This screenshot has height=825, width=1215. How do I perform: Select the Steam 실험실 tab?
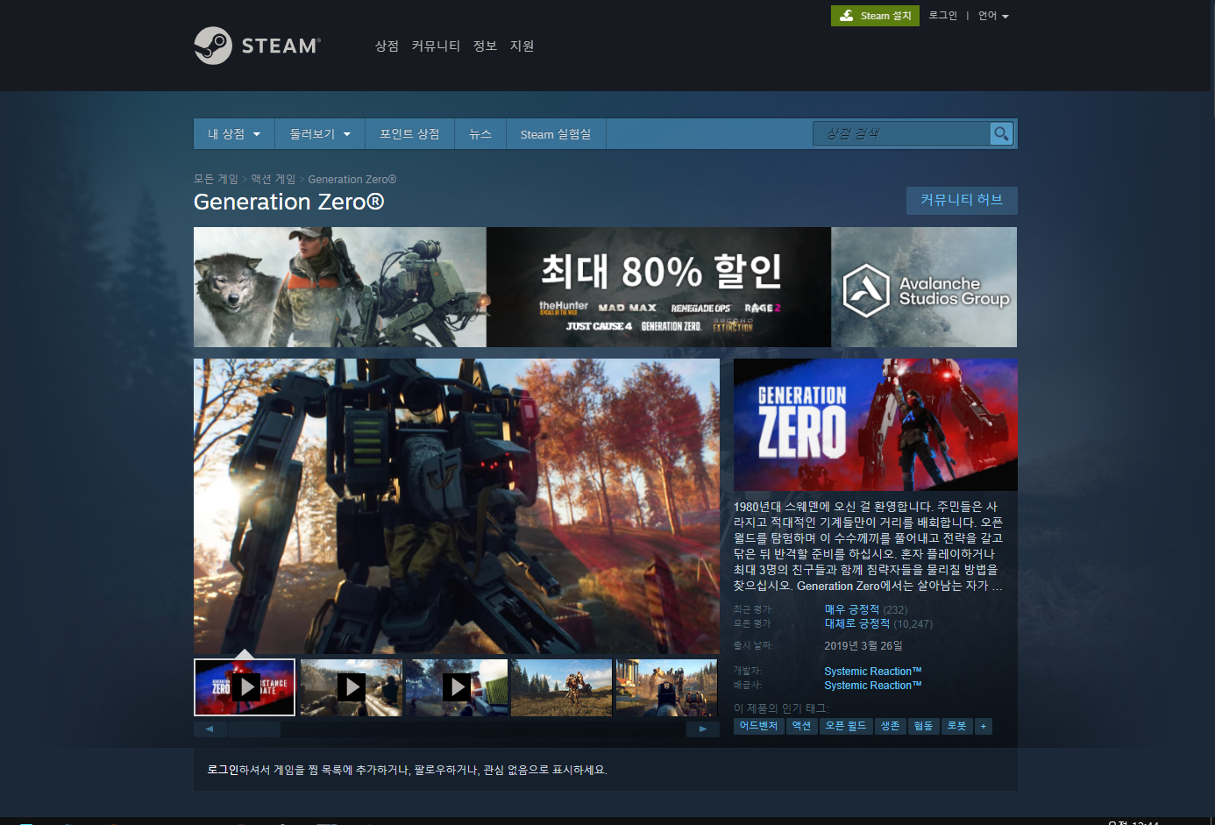[x=556, y=134]
